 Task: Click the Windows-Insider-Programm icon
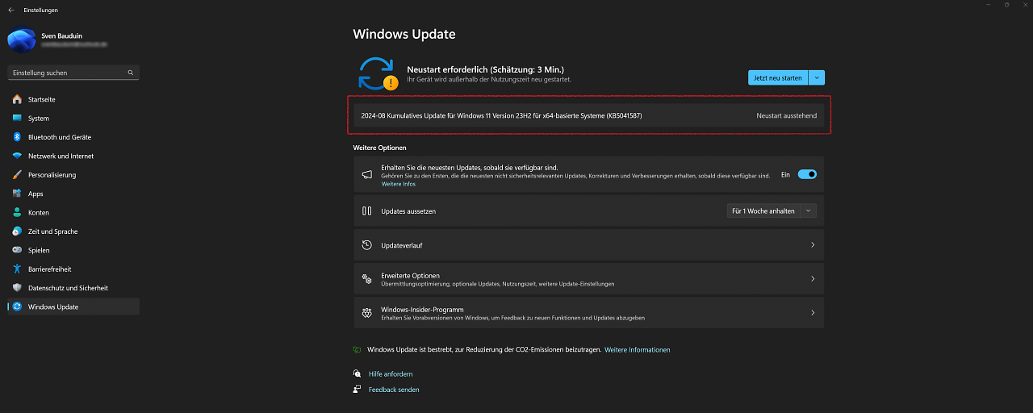click(366, 313)
